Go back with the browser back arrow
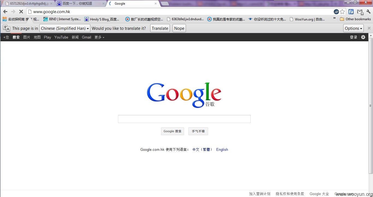Image resolution: width=373 pixels, height=197 pixels. pos(5,11)
